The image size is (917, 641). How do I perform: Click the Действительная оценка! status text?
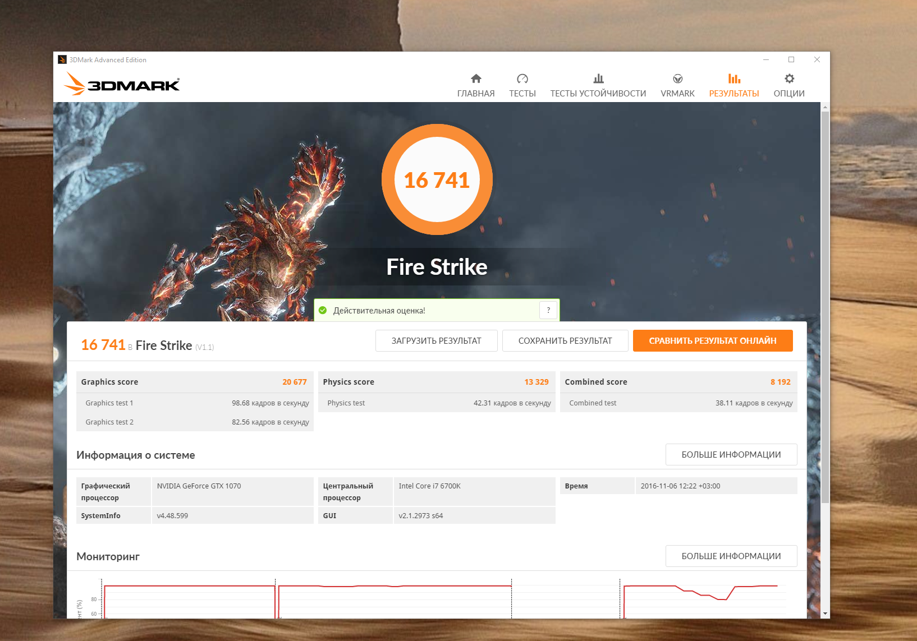pyautogui.click(x=379, y=311)
